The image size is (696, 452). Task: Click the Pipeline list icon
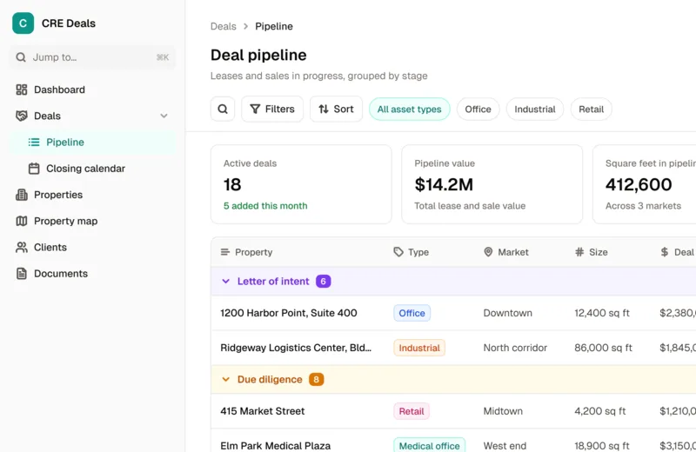click(x=34, y=142)
